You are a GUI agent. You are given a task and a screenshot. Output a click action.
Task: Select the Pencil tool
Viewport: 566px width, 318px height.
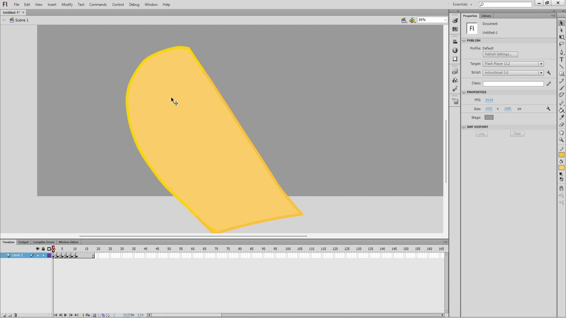(x=561, y=81)
